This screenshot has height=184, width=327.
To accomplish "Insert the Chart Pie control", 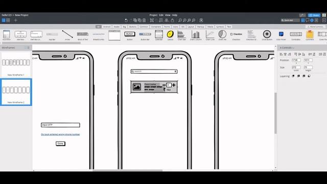I will click(x=222, y=35).
